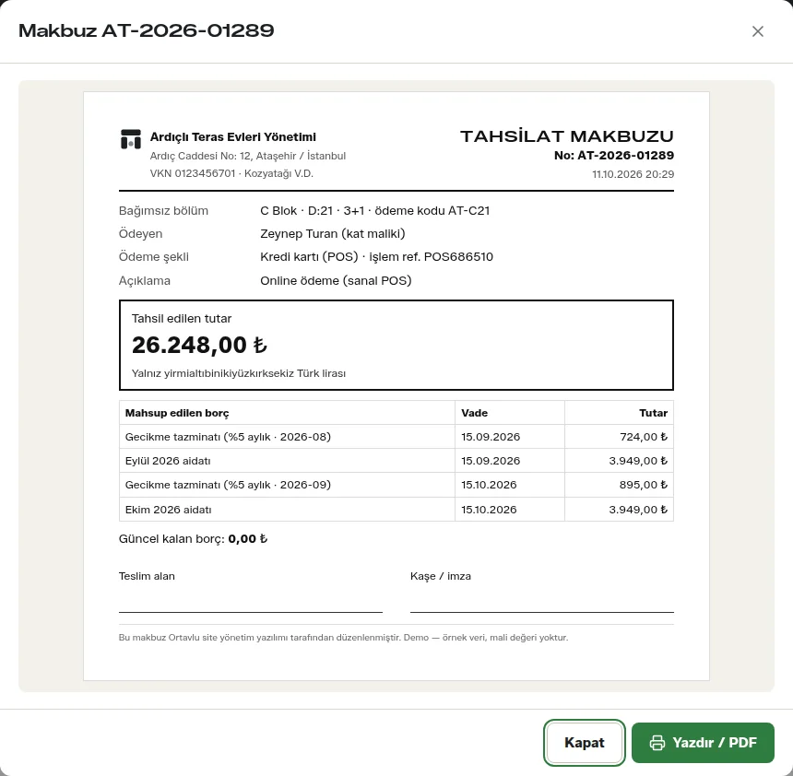The height and width of the screenshot is (776, 793).
Task: Click the payment reference POS686510 line
Action: (x=376, y=257)
